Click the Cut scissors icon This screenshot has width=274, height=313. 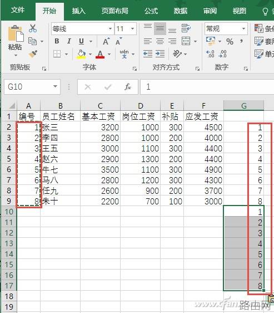click(33, 28)
